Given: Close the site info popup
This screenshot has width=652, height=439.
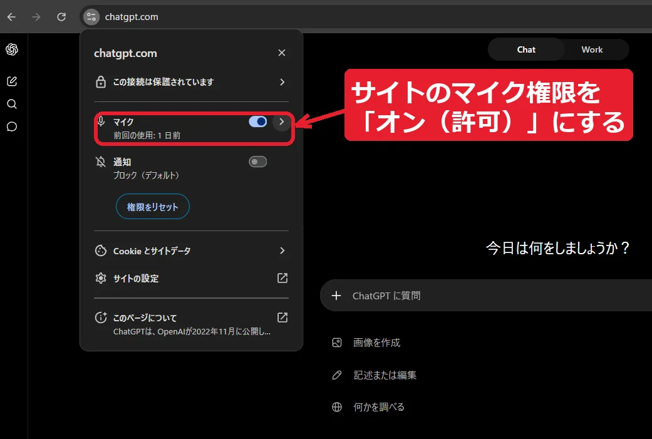Looking at the screenshot, I should pos(282,53).
